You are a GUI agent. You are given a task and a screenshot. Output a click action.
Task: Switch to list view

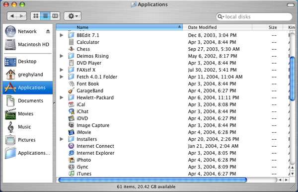[x=45, y=16]
